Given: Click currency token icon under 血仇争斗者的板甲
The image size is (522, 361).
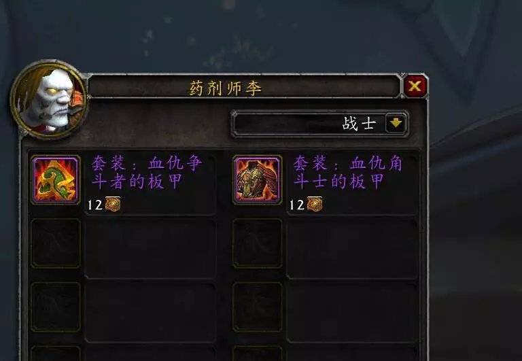Looking at the screenshot, I should (113, 204).
